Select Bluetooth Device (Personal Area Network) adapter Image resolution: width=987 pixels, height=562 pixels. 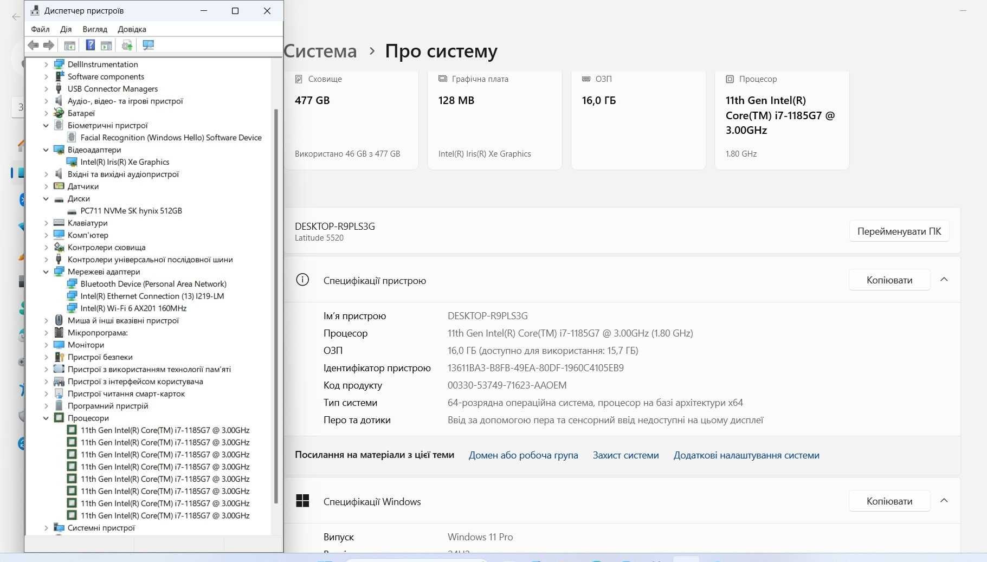point(153,284)
